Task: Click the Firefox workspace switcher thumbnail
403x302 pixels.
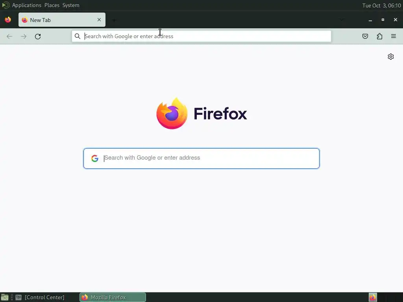Action: point(373,297)
